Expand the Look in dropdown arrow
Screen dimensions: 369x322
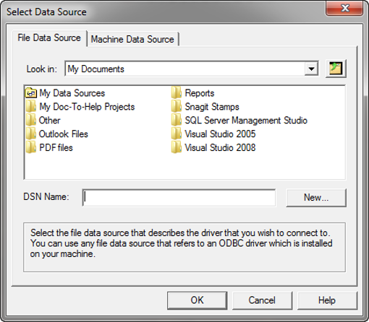click(311, 69)
